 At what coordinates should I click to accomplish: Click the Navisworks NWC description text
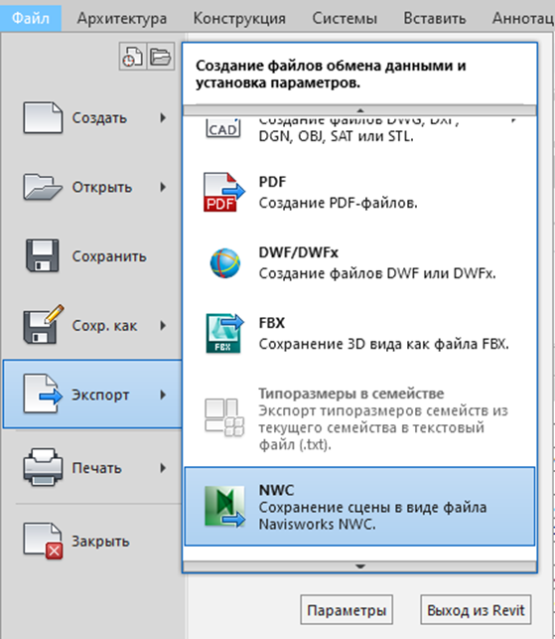tap(372, 516)
